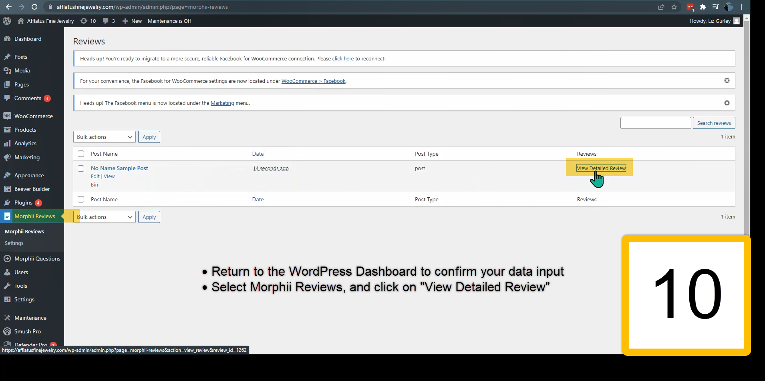Open the WooCommerce > Facebook link
This screenshot has width=765, height=381.
point(314,81)
